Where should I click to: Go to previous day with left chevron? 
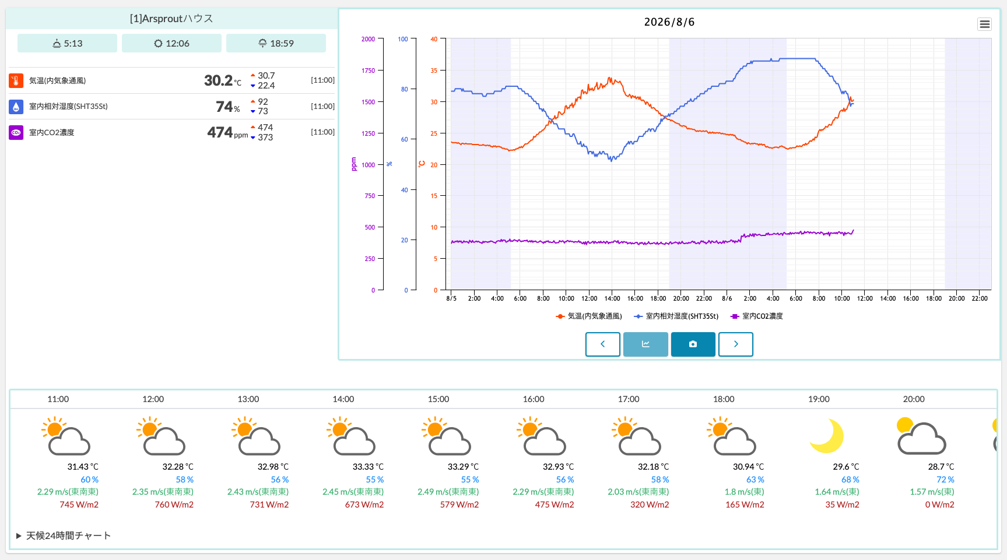click(603, 344)
